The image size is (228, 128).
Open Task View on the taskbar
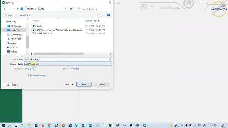click(x=22, y=125)
